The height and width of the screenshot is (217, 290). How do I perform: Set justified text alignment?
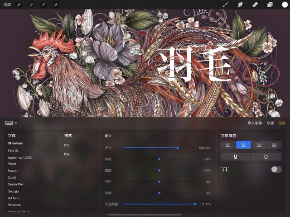[x=274, y=145]
